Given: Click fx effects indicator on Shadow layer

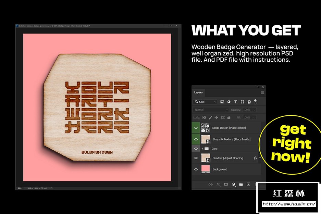Looking at the screenshot, I should (256, 158).
